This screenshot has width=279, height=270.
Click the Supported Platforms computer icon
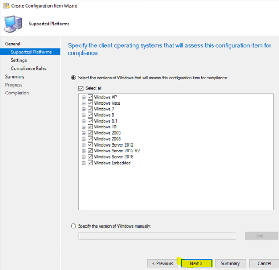click(13, 24)
